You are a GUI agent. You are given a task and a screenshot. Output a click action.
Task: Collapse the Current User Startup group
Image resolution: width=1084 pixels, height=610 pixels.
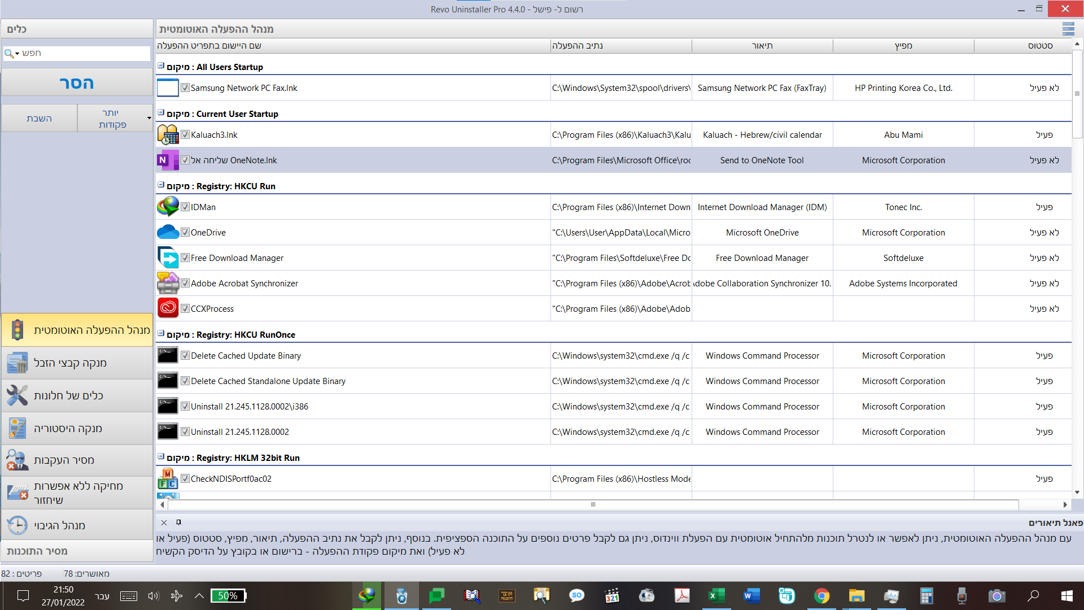point(161,112)
